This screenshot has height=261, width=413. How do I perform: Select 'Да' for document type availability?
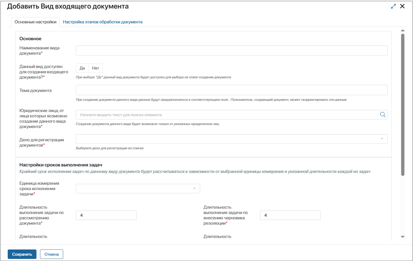[x=82, y=68]
